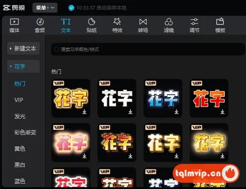Click the 剪映 app logo
The width and height of the screenshot is (246, 189).
tap(14, 8)
